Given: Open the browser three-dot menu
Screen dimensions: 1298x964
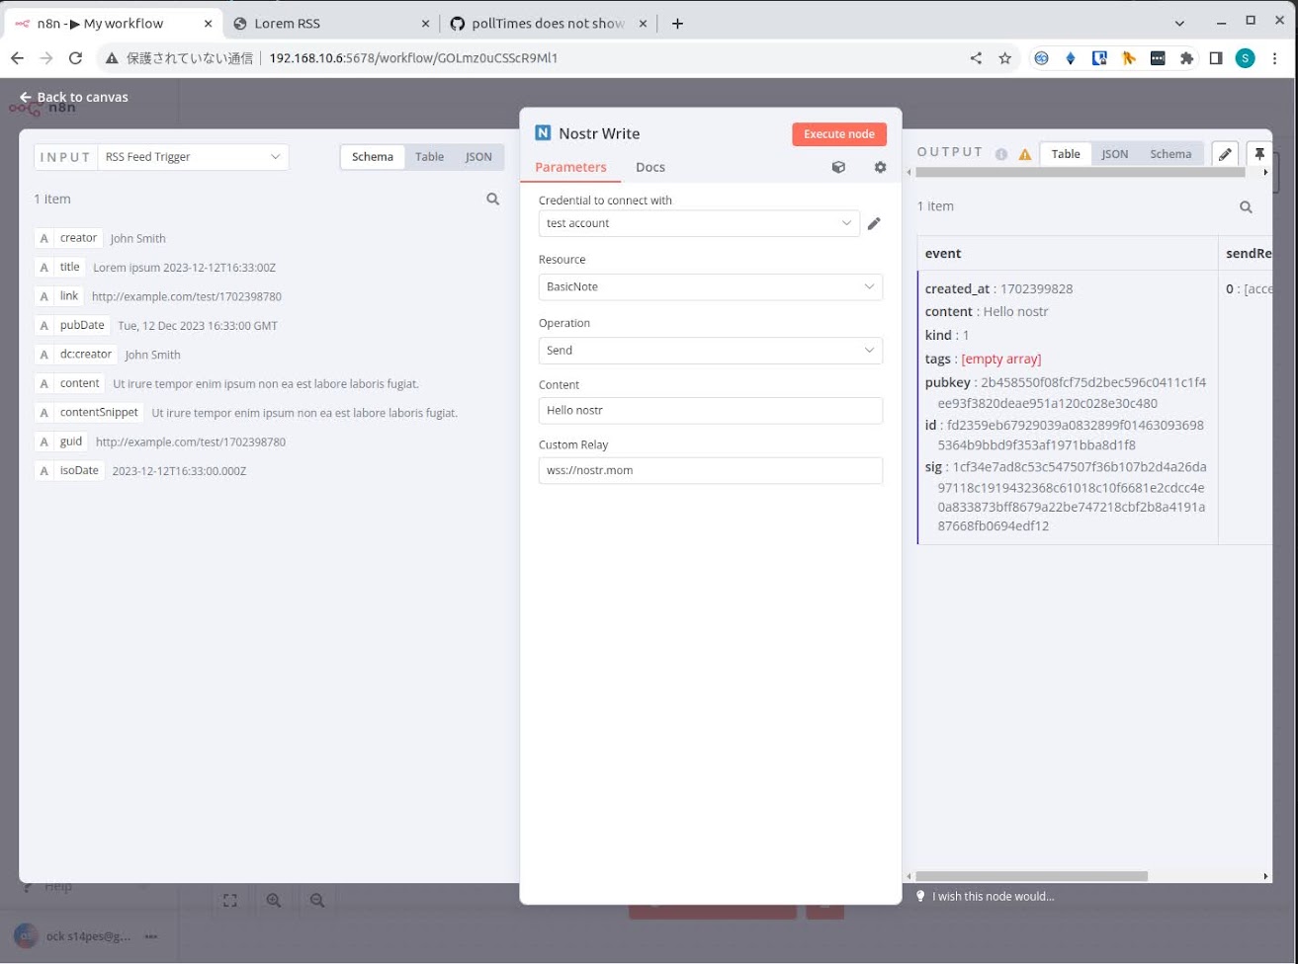Looking at the screenshot, I should click(x=1277, y=58).
